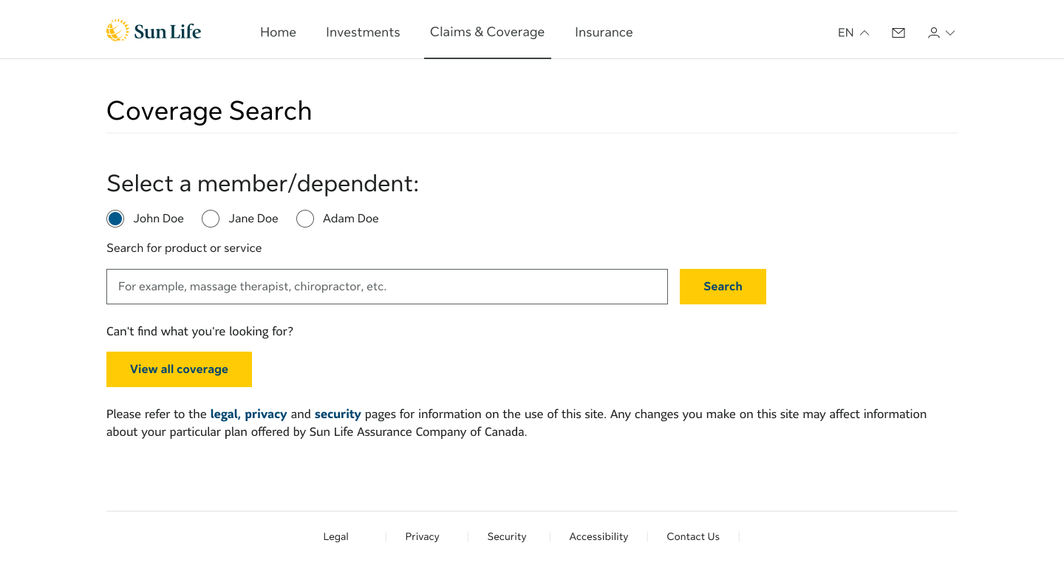Click the user profile icon

click(934, 33)
